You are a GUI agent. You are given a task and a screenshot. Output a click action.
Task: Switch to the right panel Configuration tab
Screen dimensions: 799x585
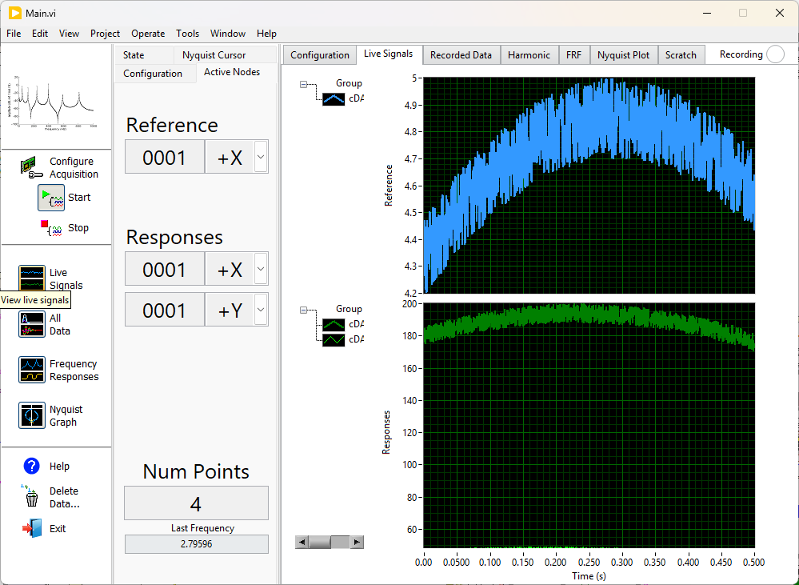point(319,55)
